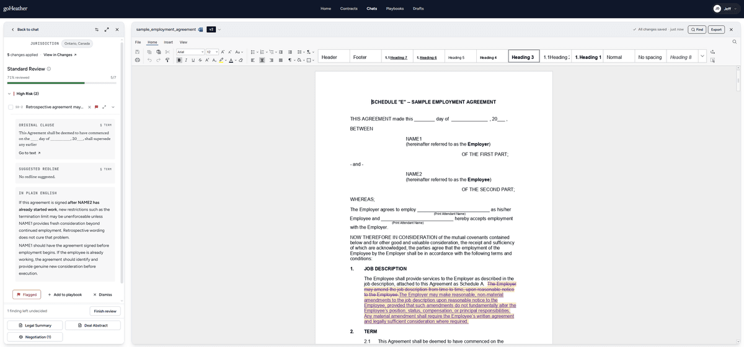Click the Redo arrow icon

tap(158, 60)
